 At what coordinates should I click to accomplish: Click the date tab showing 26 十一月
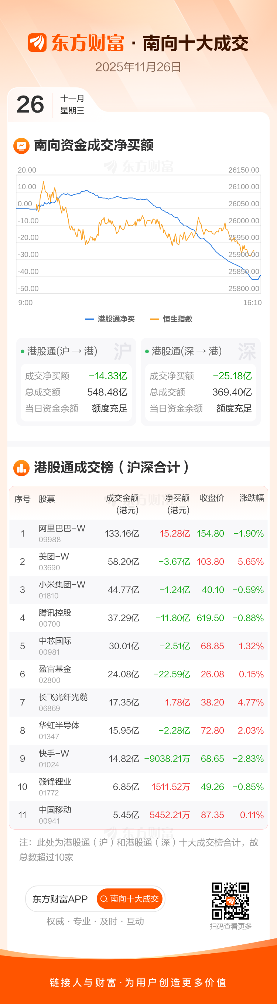pyautogui.click(x=51, y=104)
